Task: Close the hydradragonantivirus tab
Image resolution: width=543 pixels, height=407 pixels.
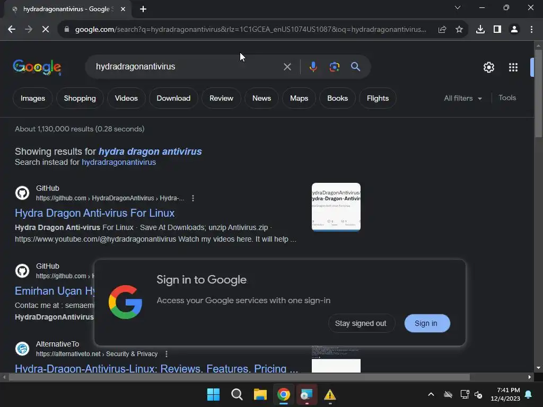Action: (x=123, y=9)
